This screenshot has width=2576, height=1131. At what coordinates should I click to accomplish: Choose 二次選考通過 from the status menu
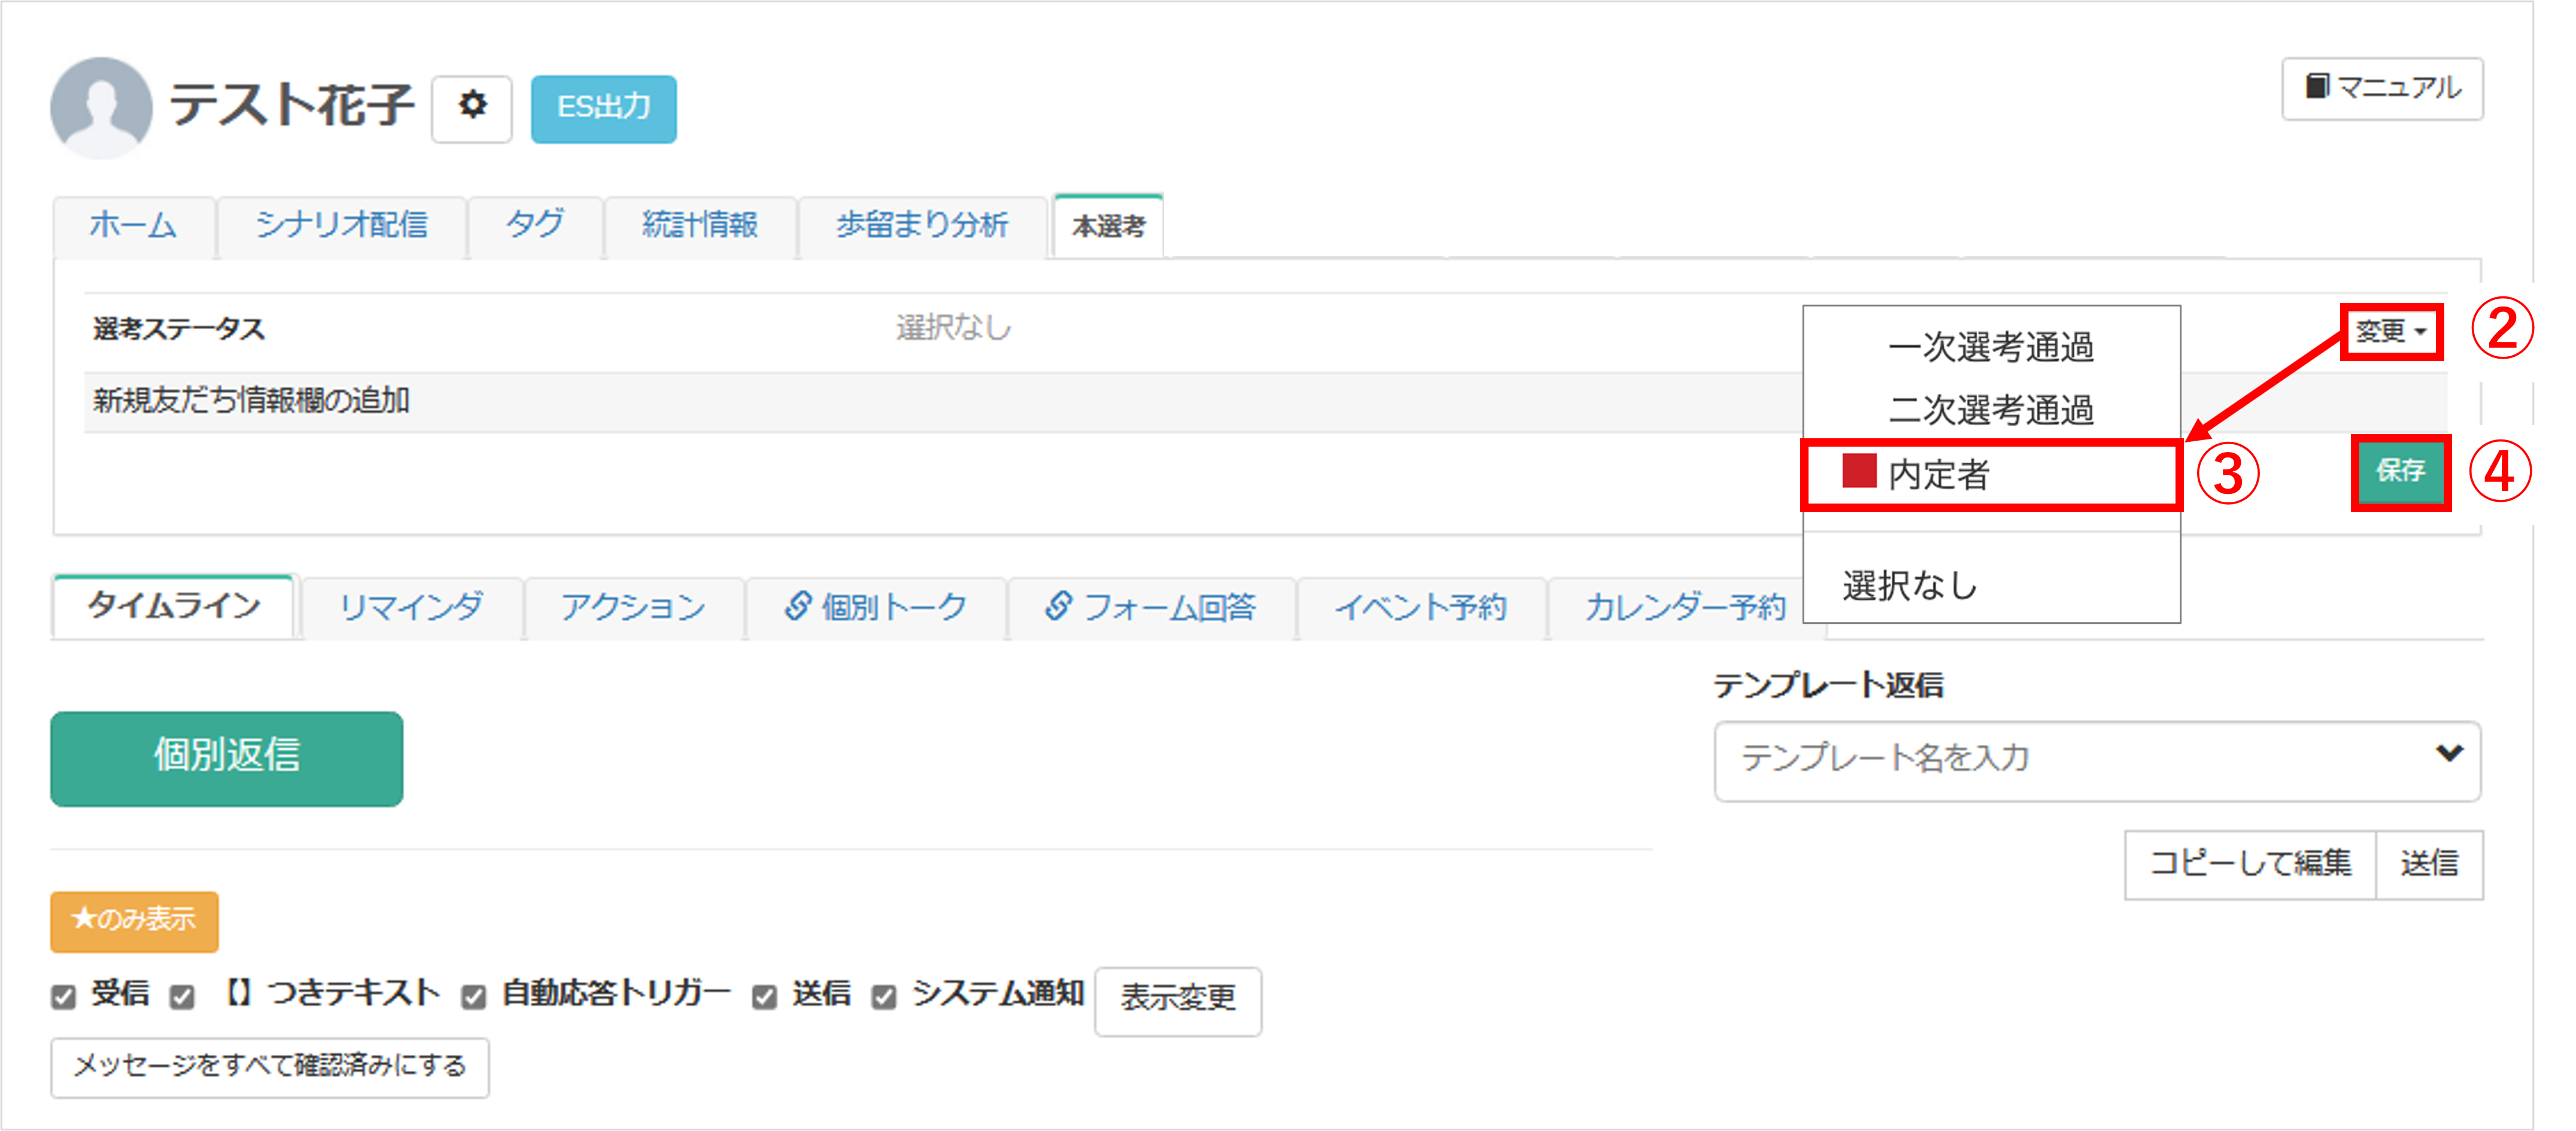1990,410
